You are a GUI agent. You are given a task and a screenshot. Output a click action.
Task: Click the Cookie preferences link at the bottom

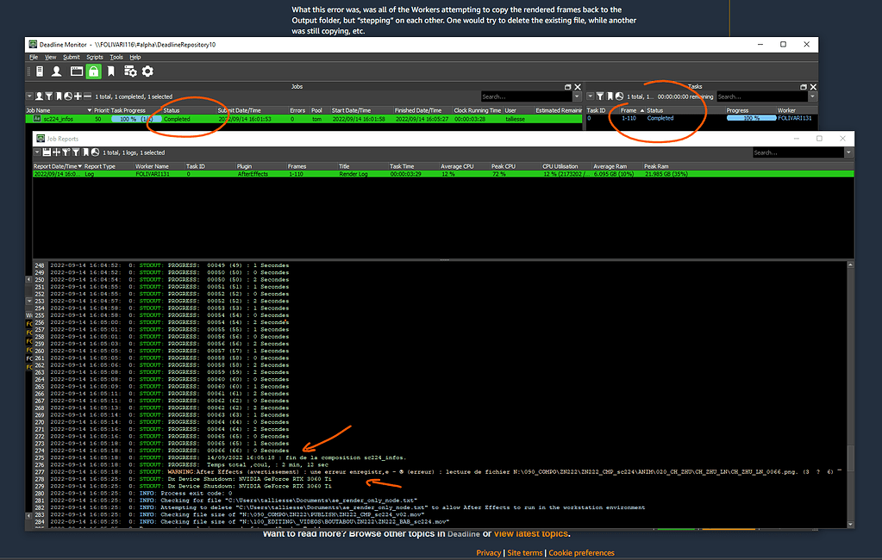click(583, 552)
